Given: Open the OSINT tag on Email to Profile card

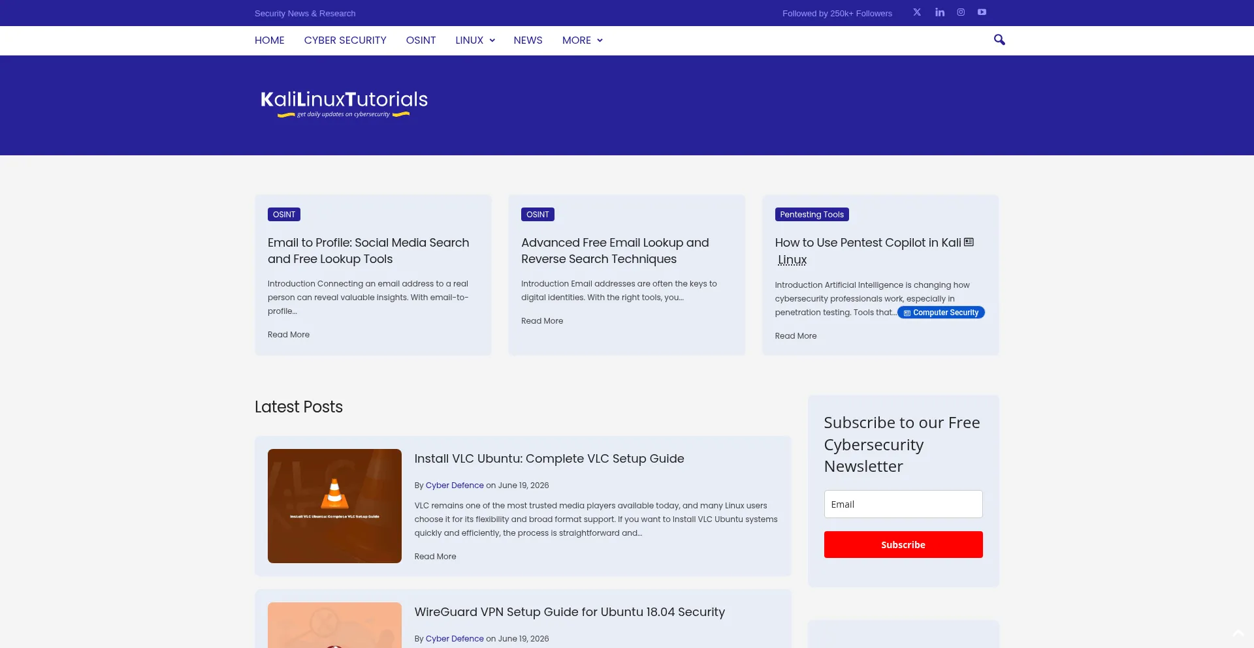Looking at the screenshot, I should point(284,215).
